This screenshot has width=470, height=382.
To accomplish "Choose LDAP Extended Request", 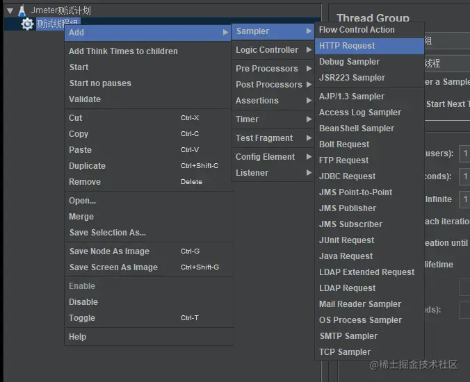I will (x=369, y=272).
